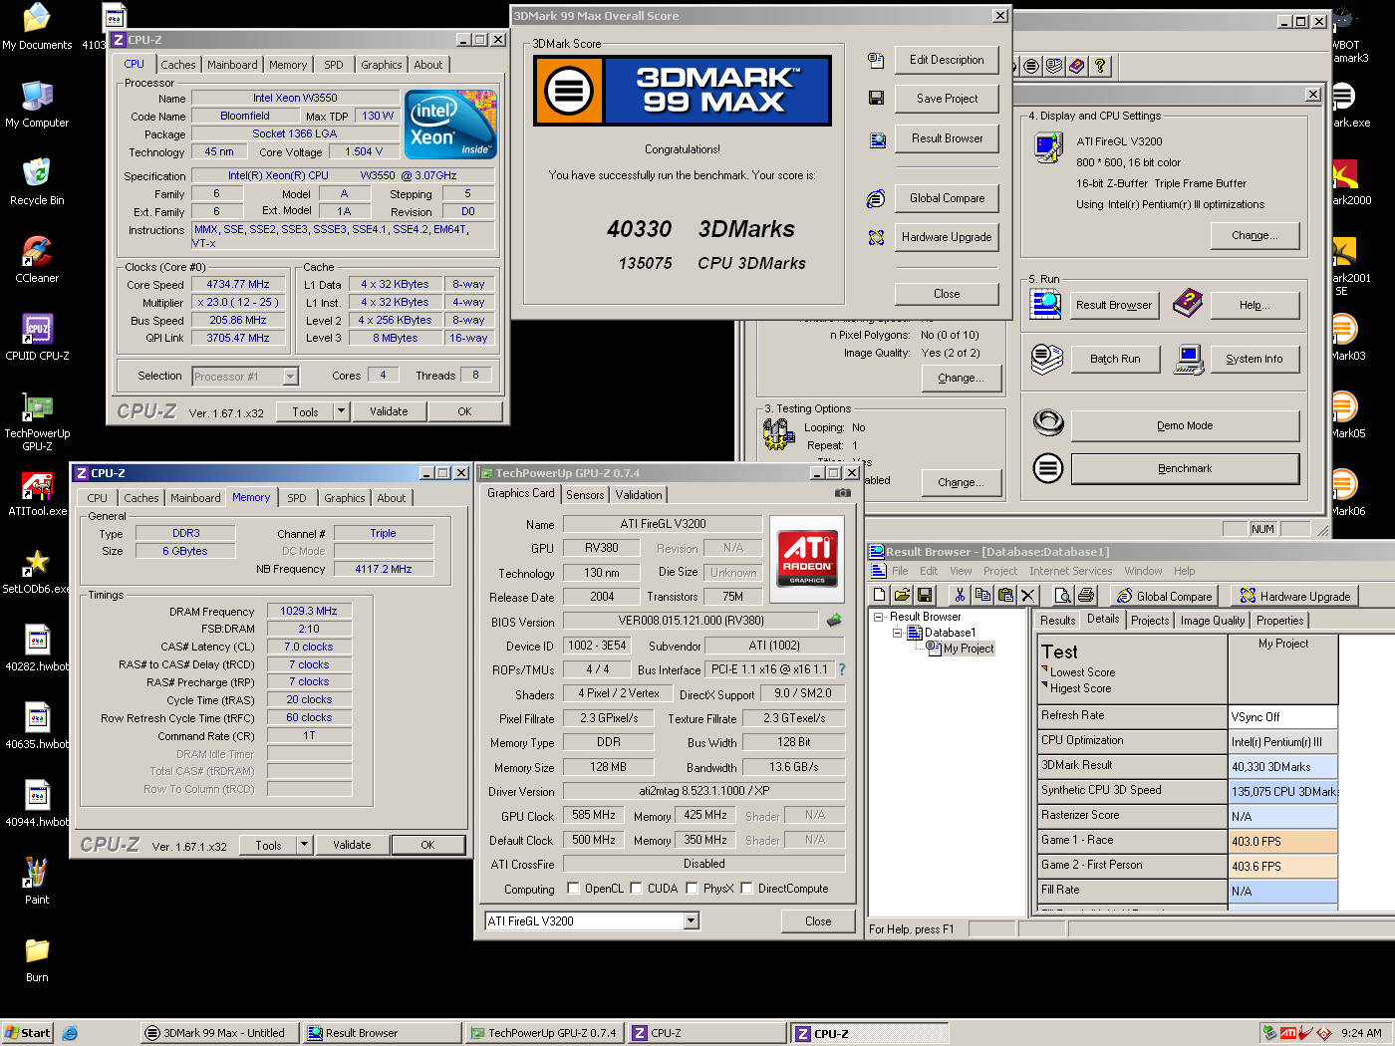Click the GPU-Z camera screenshot icon
This screenshot has width=1395, height=1046.
point(843,493)
